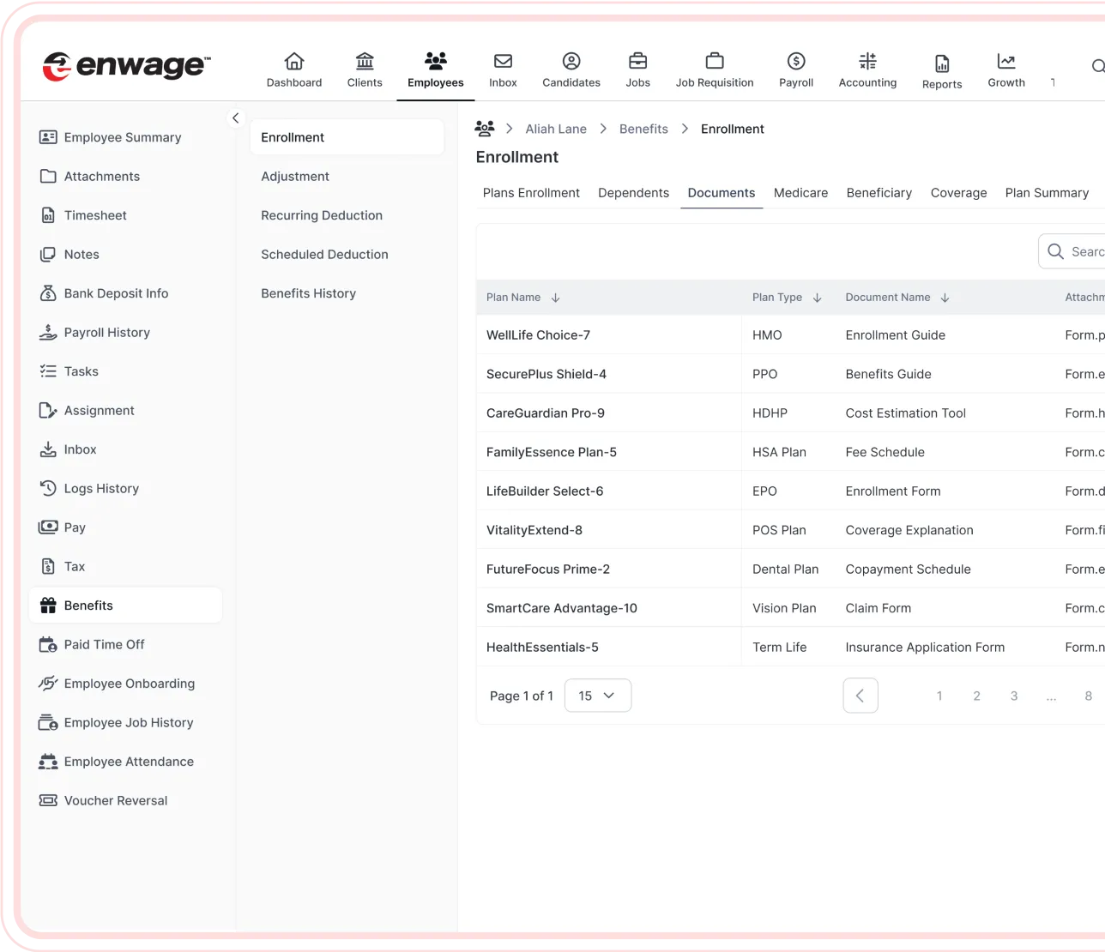Image resolution: width=1105 pixels, height=952 pixels.
Task: Click Aliah Lane breadcrumb link
Action: tap(556, 129)
